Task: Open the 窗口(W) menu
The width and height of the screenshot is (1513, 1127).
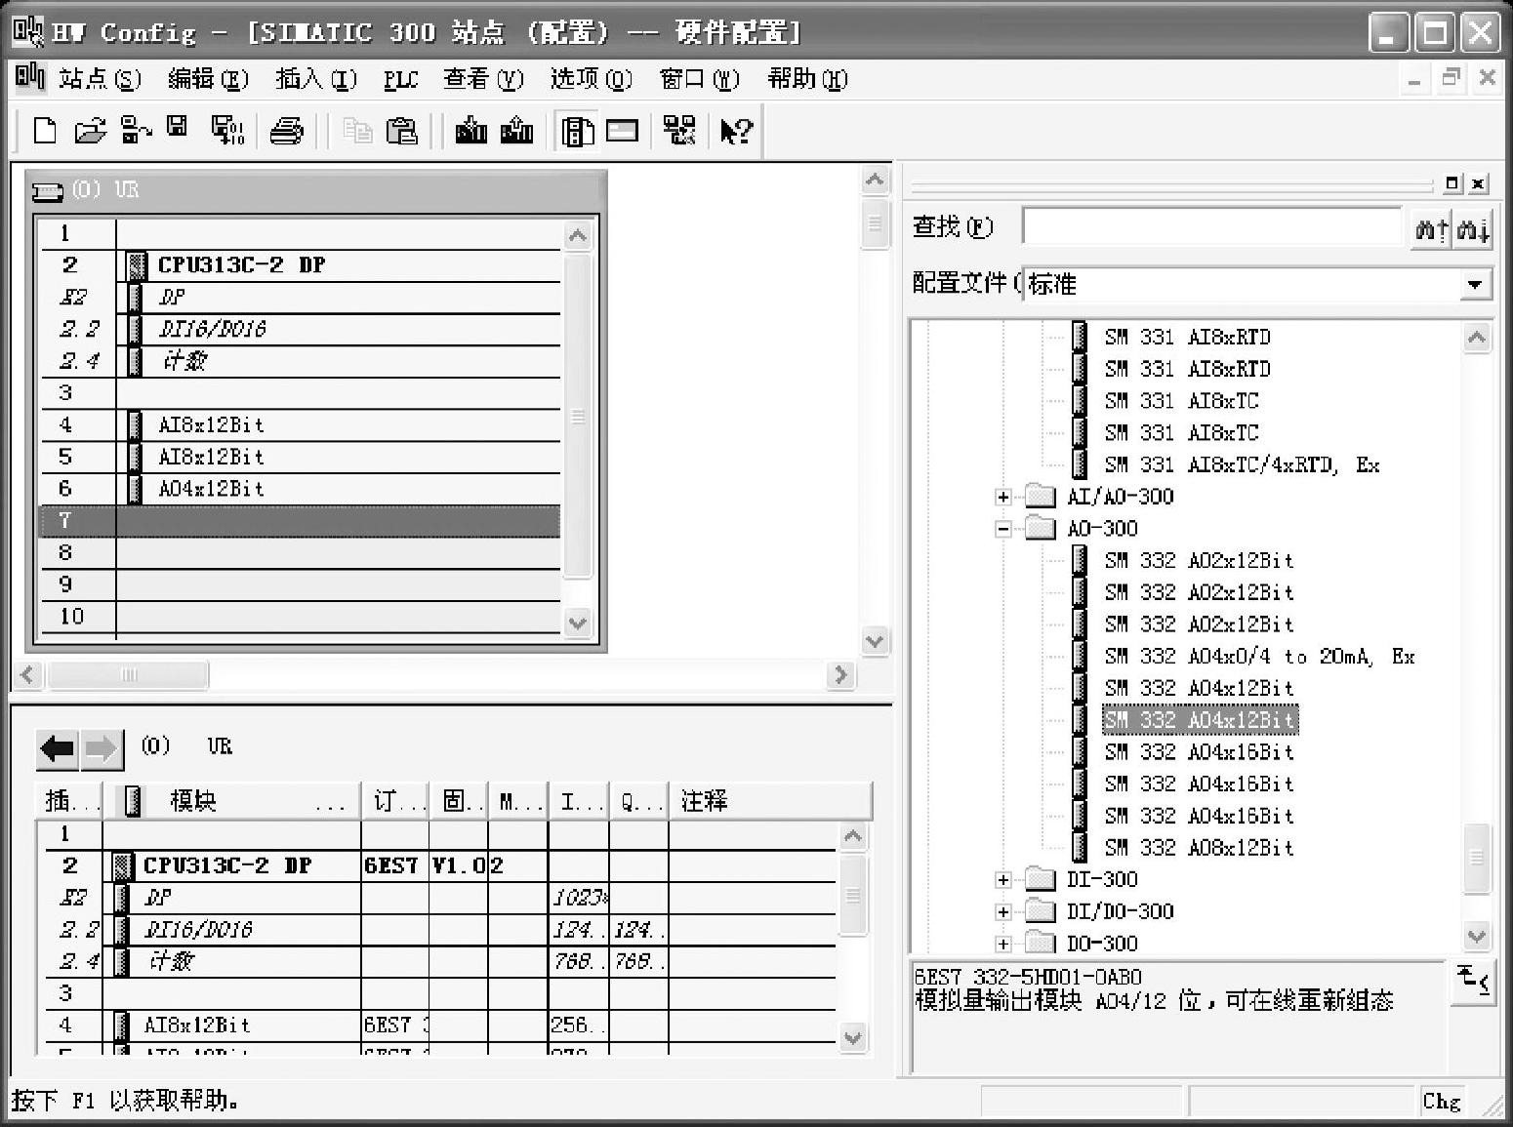Action: coord(700,79)
